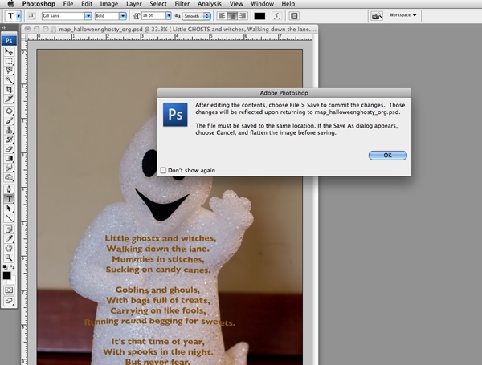482x365 pixels.
Task: Select the Eraser tool
Action: point(9,149)
